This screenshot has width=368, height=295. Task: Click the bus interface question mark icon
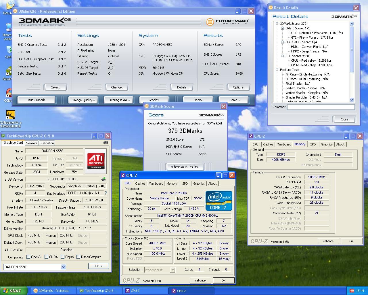106,193
